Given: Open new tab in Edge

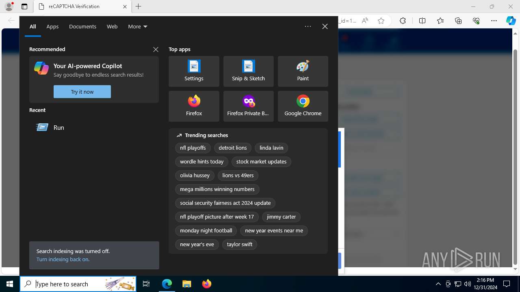Looking at the screenshot, I should tap(139, 6).
